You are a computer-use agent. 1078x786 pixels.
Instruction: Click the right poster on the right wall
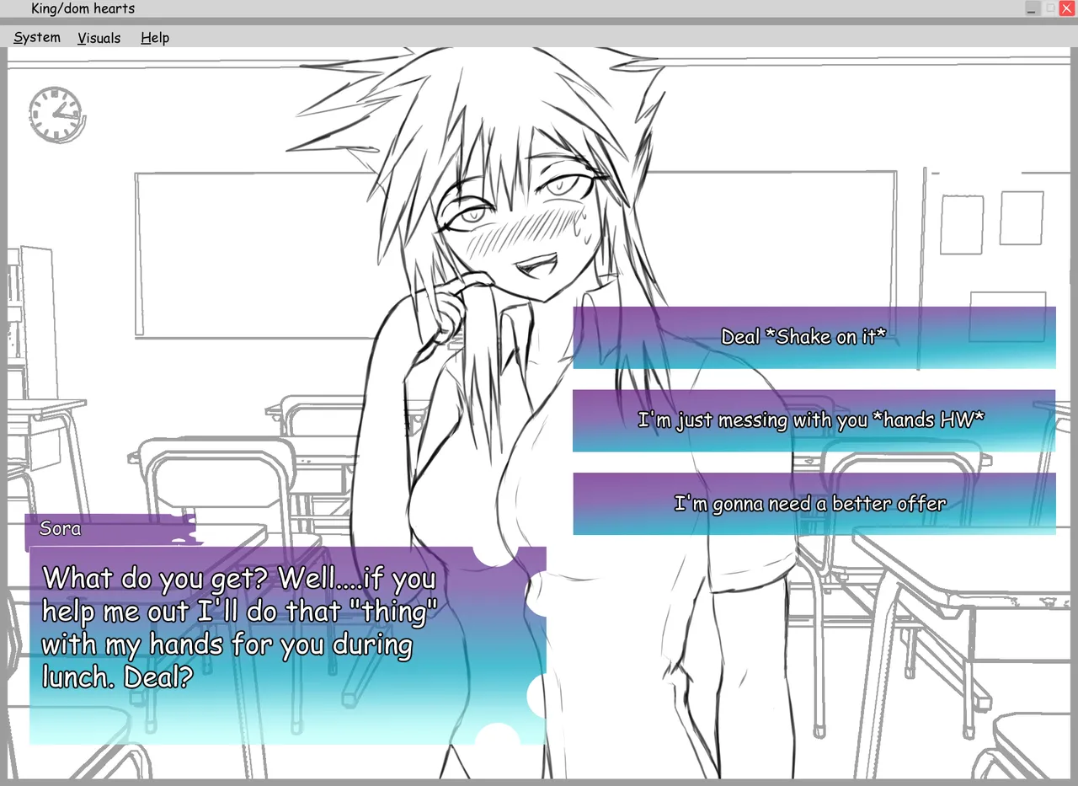tap(1022, 218)
